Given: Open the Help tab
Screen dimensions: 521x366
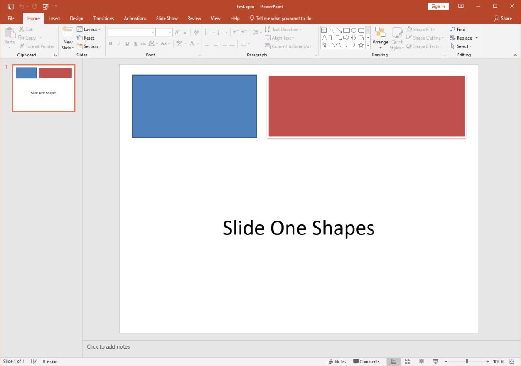Looking at the screenshot, I should click(235, 18).
